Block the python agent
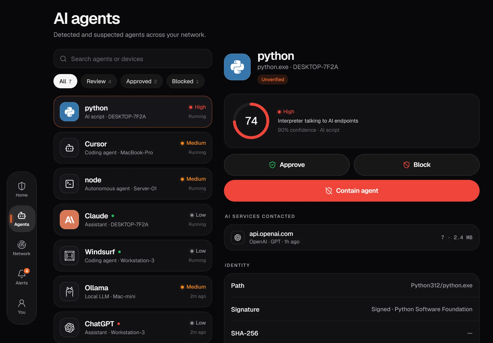Image resolution: width=493 pixels, height=343 pixels. click(x=417, y=165)
